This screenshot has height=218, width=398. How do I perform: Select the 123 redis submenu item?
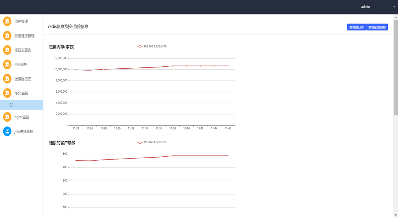(x=11, y=105)
